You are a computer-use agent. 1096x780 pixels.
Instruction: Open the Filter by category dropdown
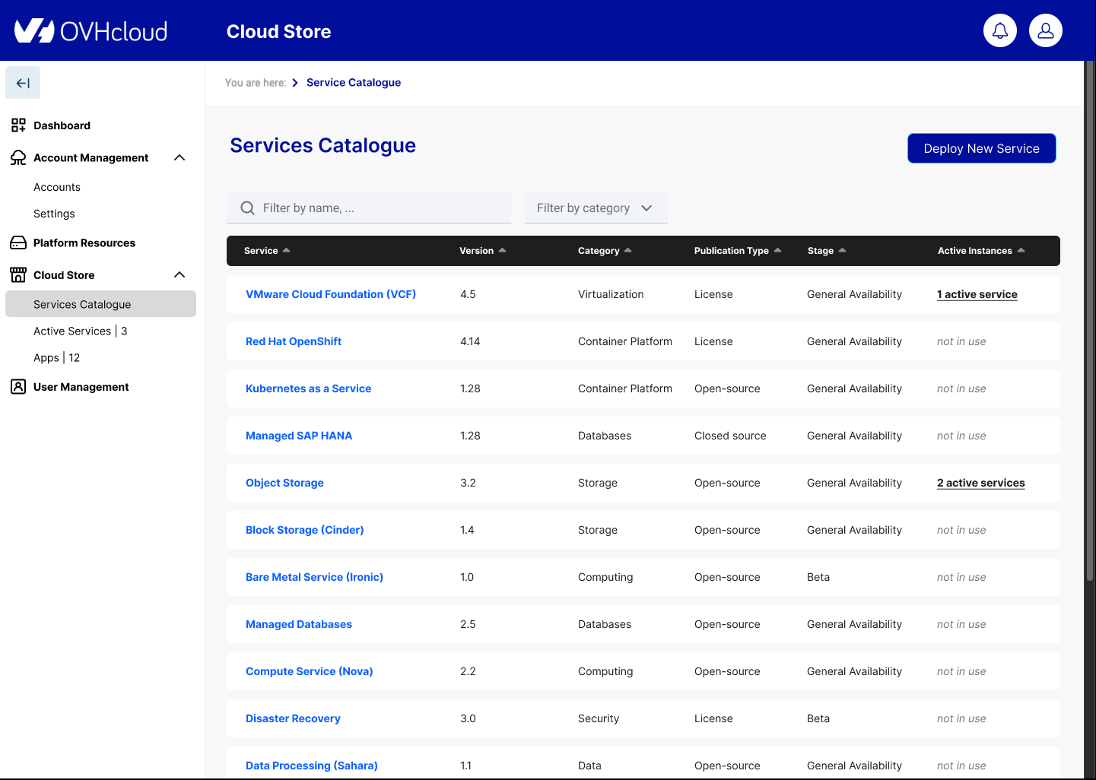pyautogui.click(x=596, y=208)
